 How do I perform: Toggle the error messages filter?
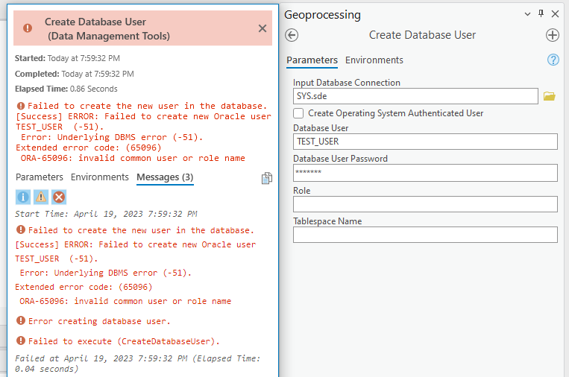[x=59, y=197]
